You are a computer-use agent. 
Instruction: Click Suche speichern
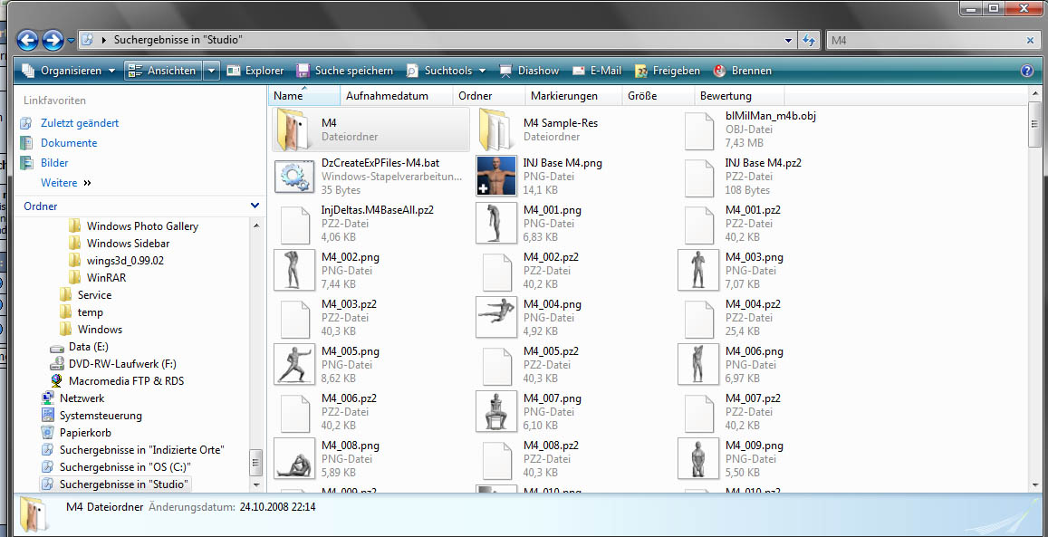click(345, 70)
